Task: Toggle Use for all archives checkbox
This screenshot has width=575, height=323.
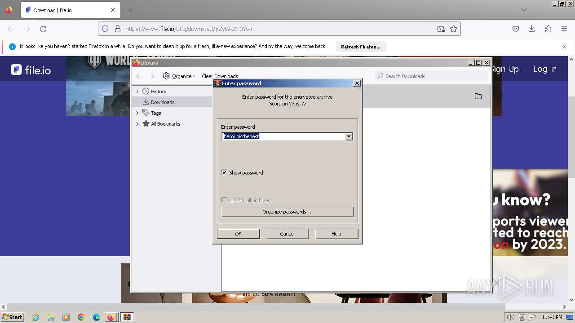Action: click(x=224, y=201)
